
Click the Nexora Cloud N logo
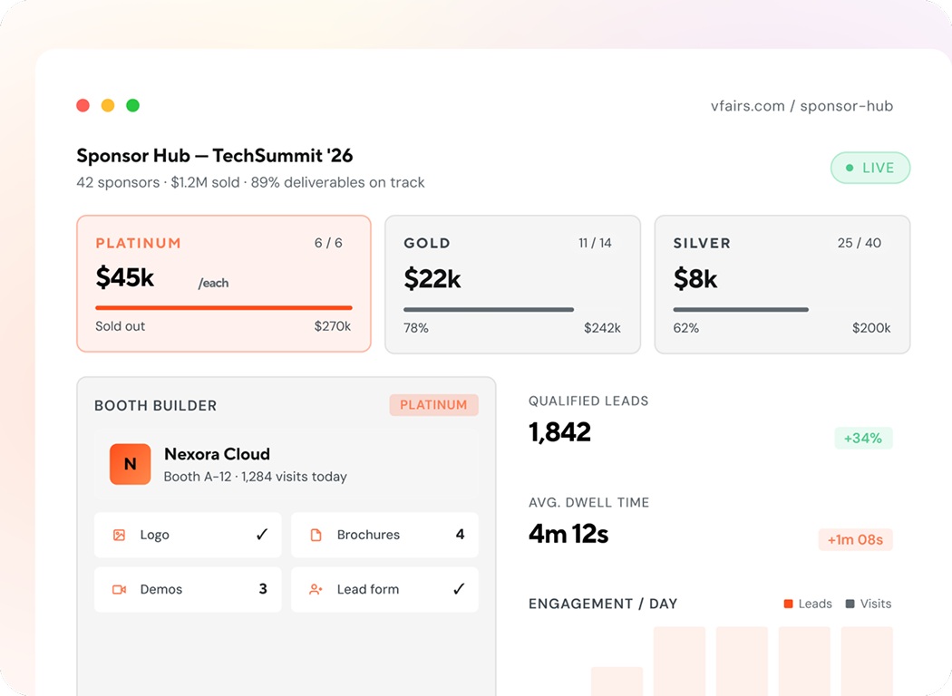tap(130, 464)
